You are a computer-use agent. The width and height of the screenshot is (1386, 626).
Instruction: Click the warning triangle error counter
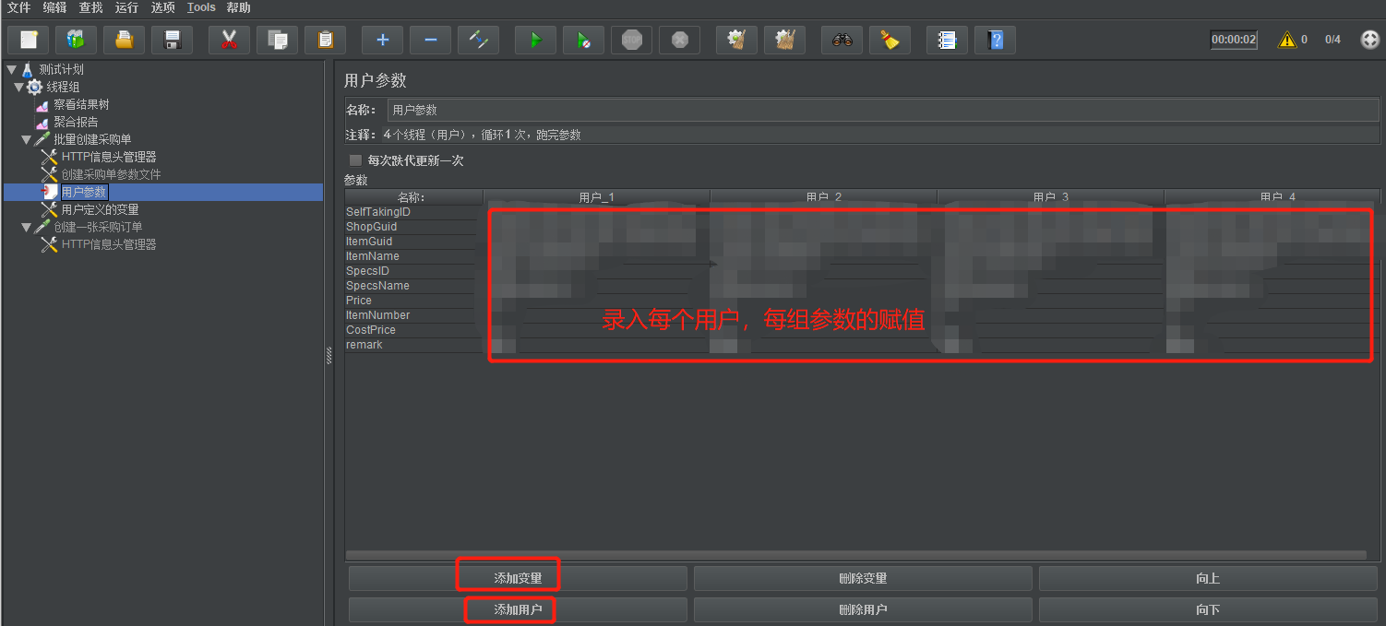[x=1287, y=40]
